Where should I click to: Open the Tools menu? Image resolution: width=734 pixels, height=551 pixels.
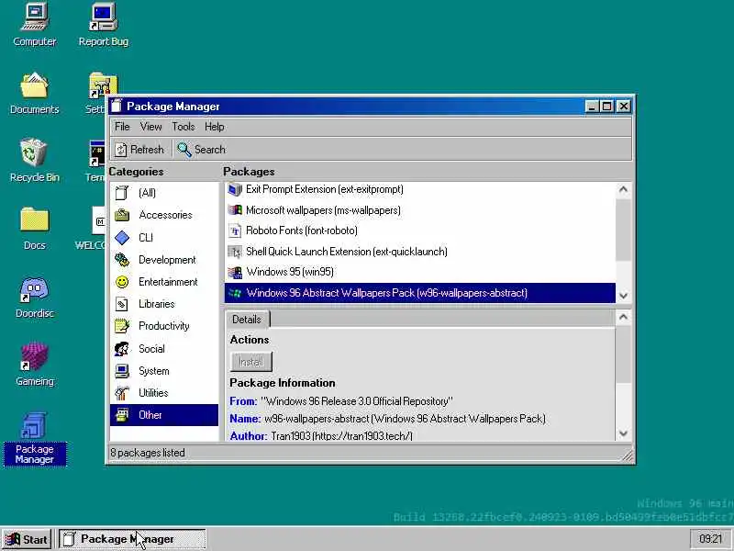point(183,127)
